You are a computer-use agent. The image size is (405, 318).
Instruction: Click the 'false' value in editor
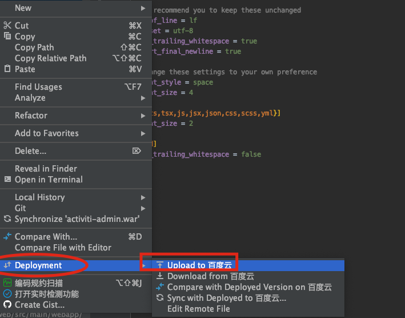point(251,154)
